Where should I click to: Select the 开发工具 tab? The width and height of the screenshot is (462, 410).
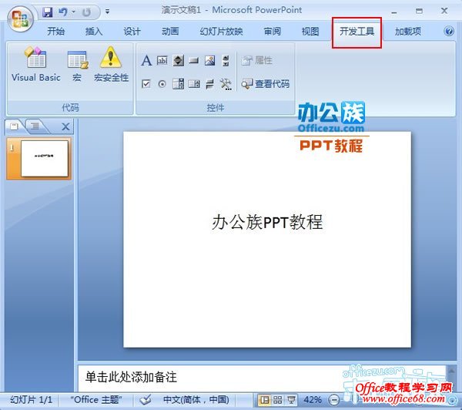[357, 32]
